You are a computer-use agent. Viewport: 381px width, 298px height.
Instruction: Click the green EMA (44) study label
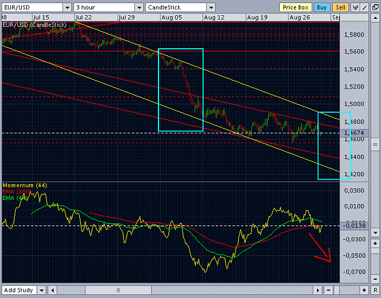15,198
